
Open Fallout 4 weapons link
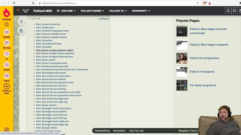202,72
